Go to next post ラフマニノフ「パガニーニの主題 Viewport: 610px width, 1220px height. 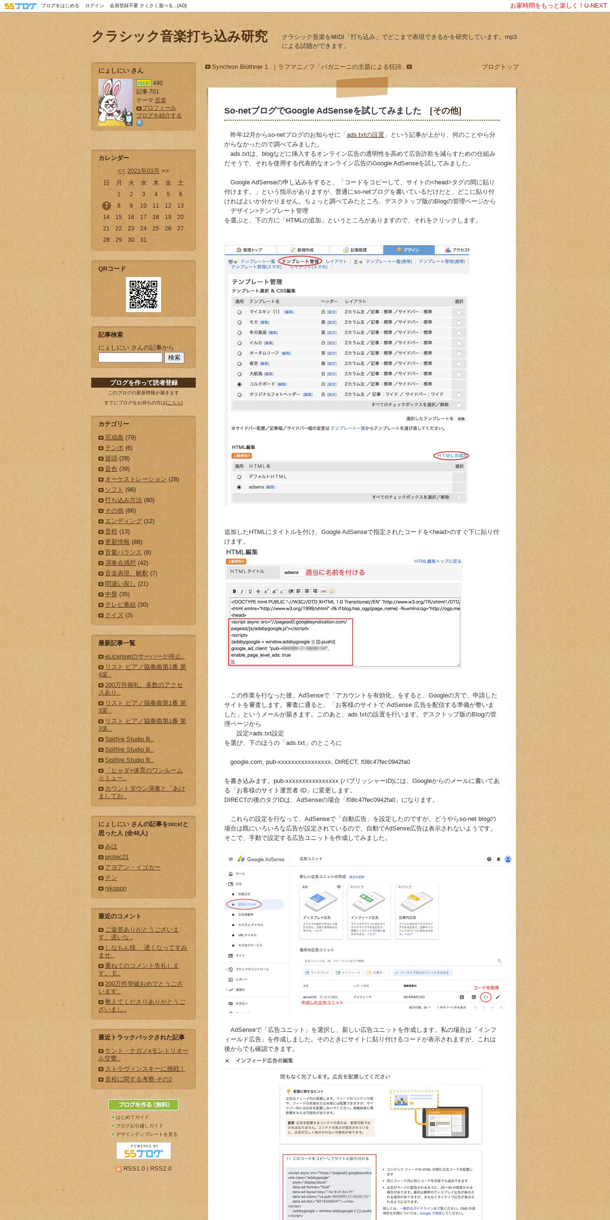[x=341, y=67]
